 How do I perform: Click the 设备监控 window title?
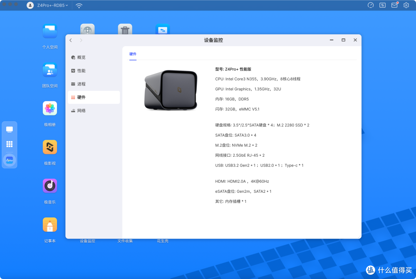pyautogui.click(x=213, y=40)
